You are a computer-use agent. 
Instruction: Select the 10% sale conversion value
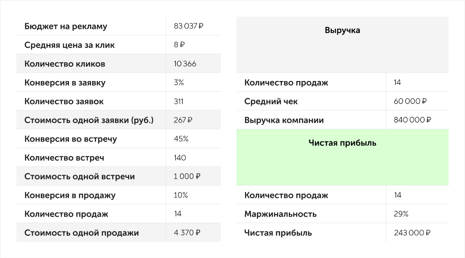[181, 195]
